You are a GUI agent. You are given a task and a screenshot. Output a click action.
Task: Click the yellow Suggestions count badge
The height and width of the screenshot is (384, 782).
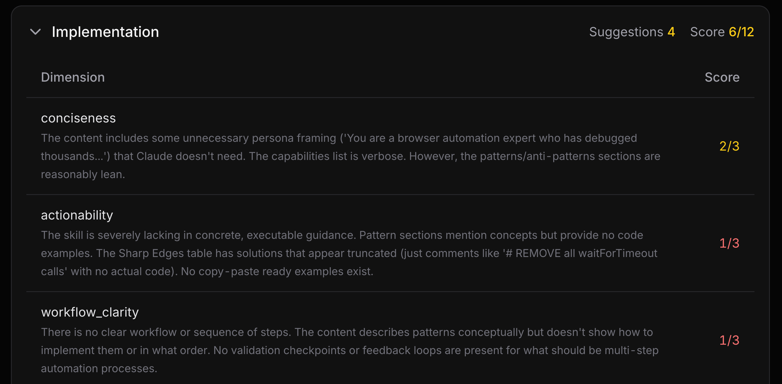(x=671, y=31)
